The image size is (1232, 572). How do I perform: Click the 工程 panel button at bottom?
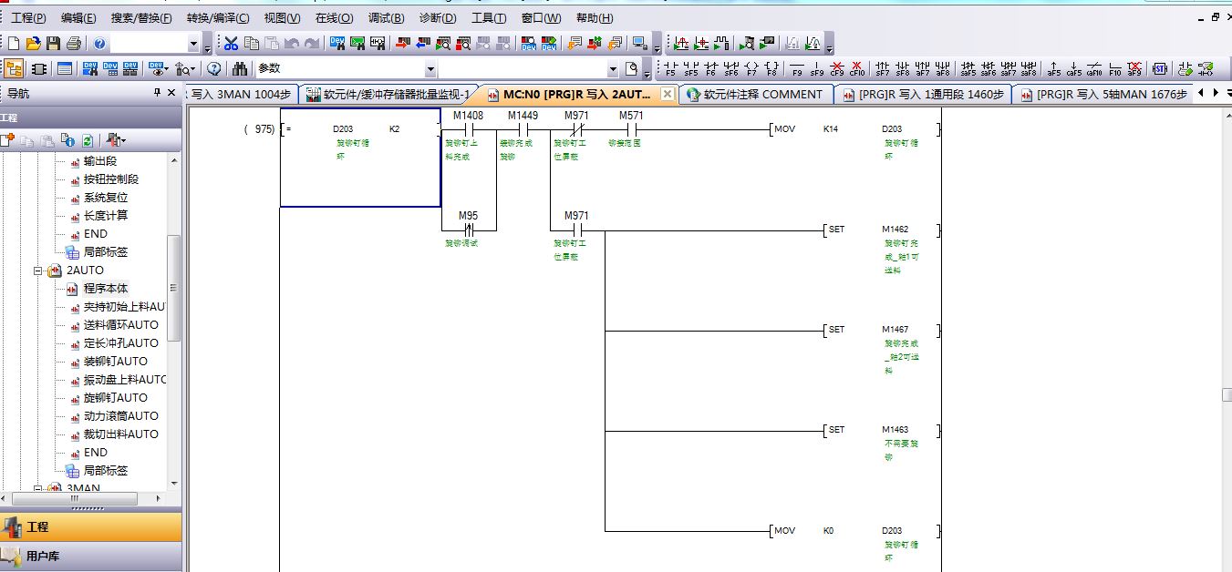tap(37, 526)
